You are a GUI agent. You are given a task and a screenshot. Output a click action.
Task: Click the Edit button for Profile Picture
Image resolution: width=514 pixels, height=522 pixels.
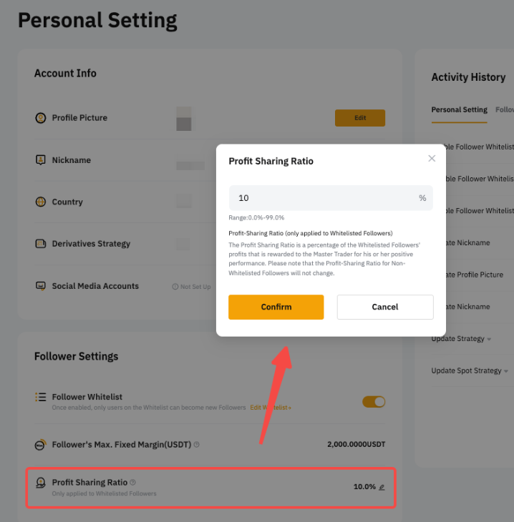point(360,118)
